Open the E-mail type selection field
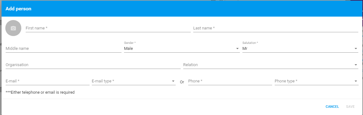363x115 pixels. pos(133,81)
